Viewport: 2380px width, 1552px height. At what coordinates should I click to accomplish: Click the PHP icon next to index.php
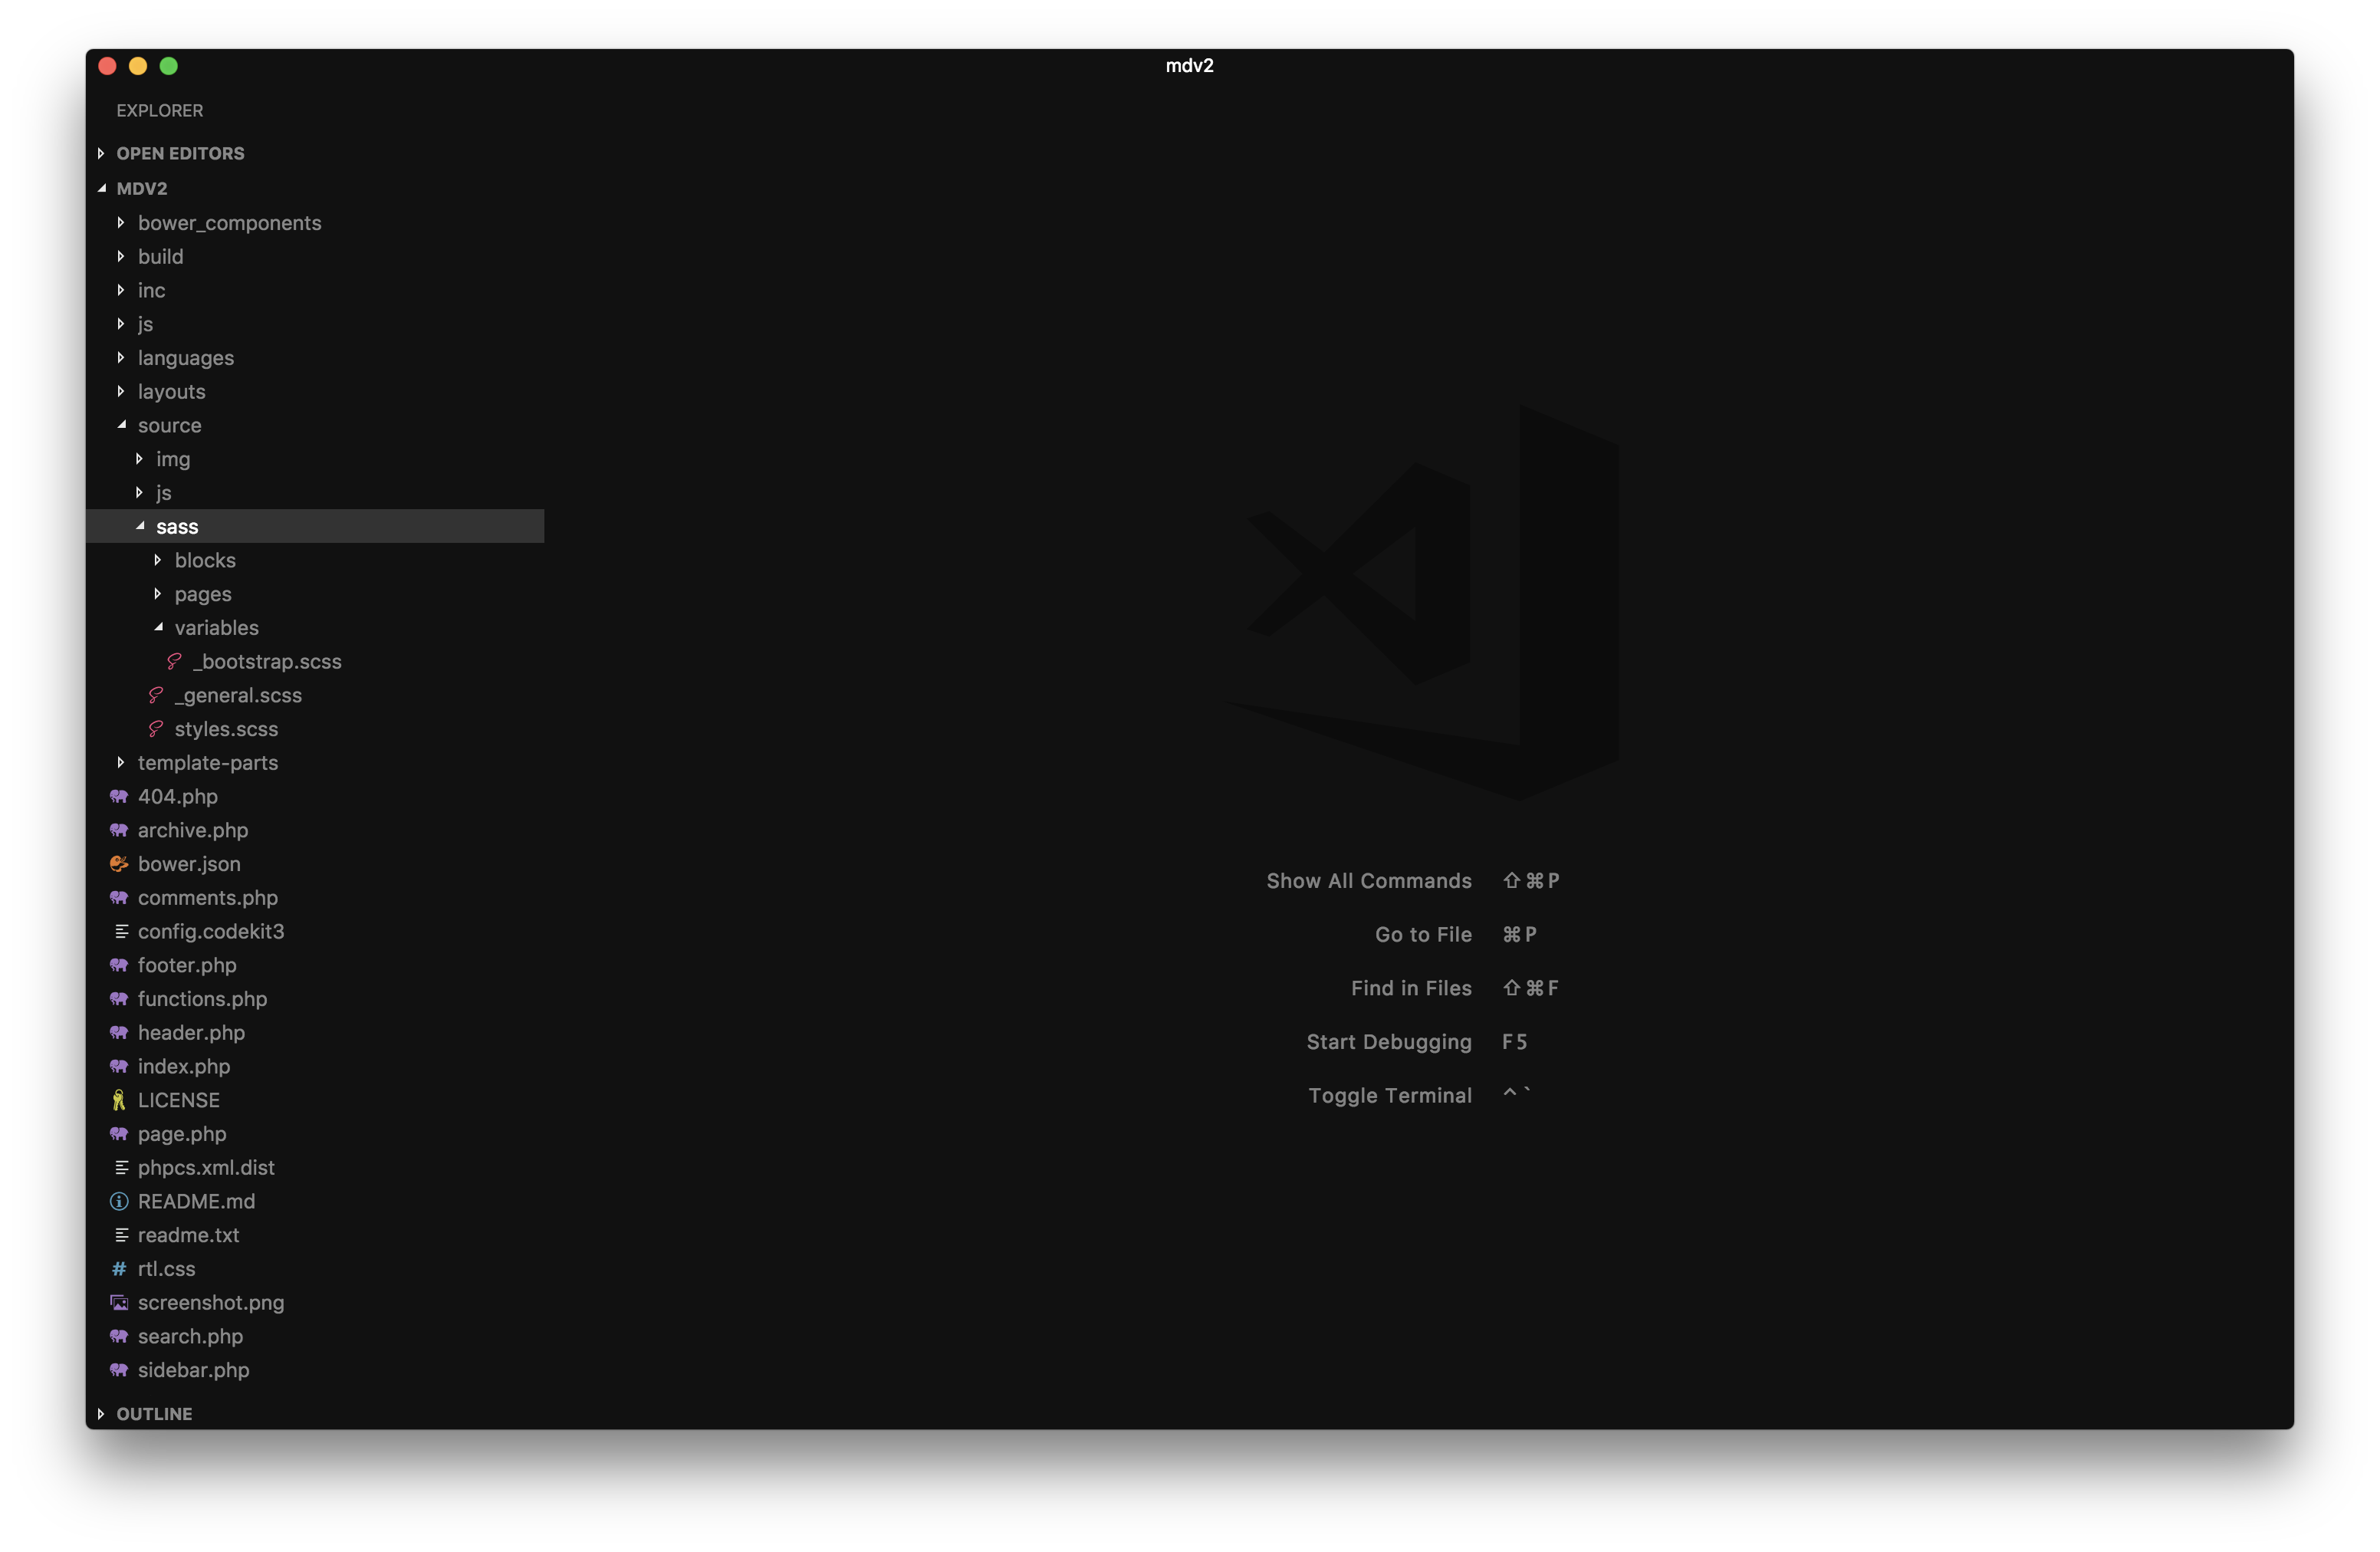119,1066
